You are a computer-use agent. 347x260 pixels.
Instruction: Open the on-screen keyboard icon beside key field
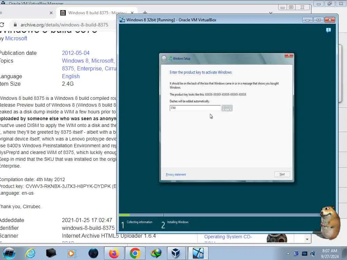pyautogui.click(x=227, y=108)
